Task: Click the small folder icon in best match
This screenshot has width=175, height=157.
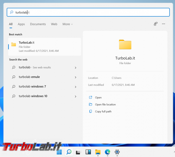Action: pyautogui.click(x=13, y=44)
